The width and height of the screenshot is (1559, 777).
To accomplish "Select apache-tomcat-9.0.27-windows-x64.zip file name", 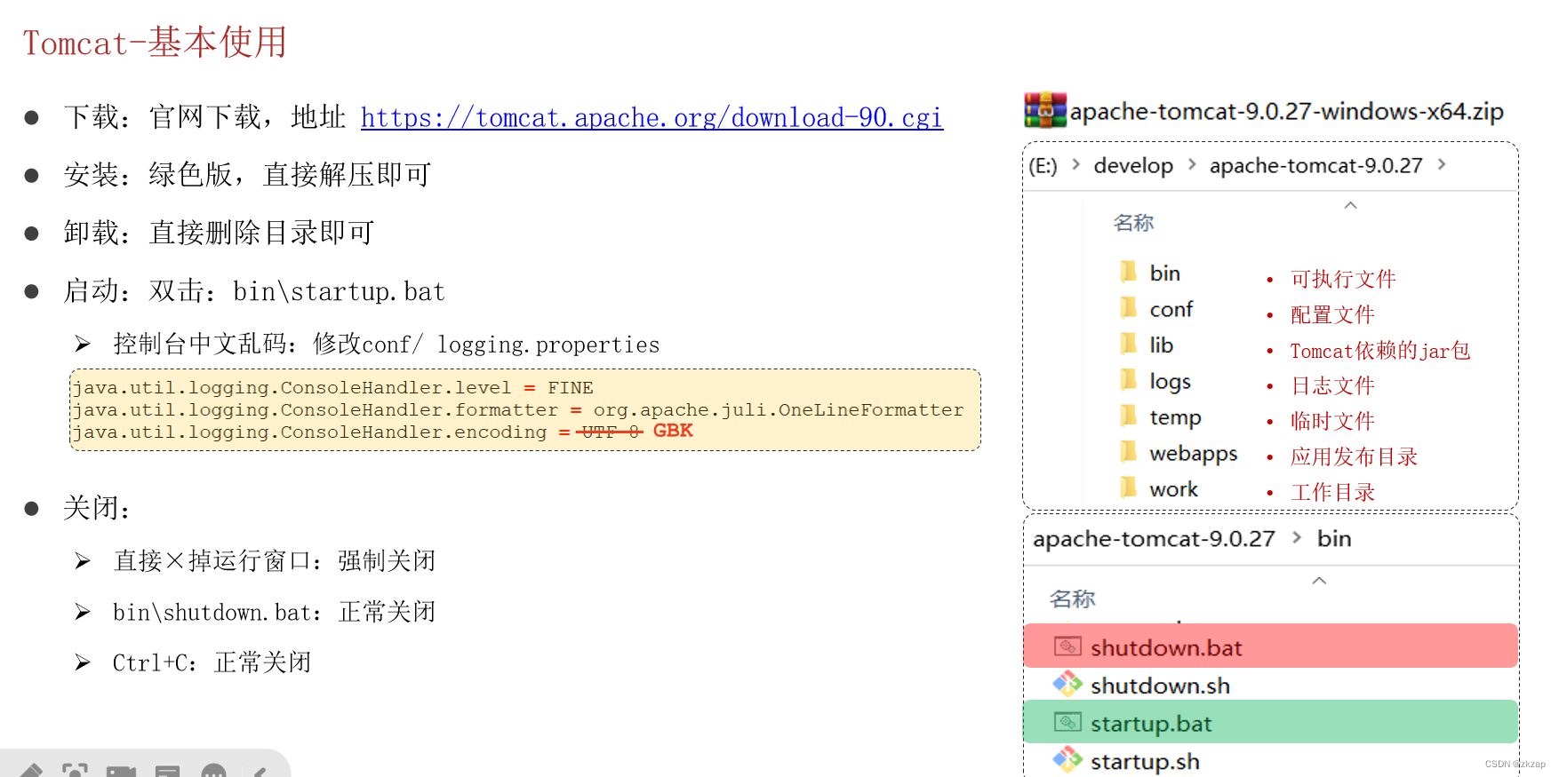I will click(x=1286, y=112).
